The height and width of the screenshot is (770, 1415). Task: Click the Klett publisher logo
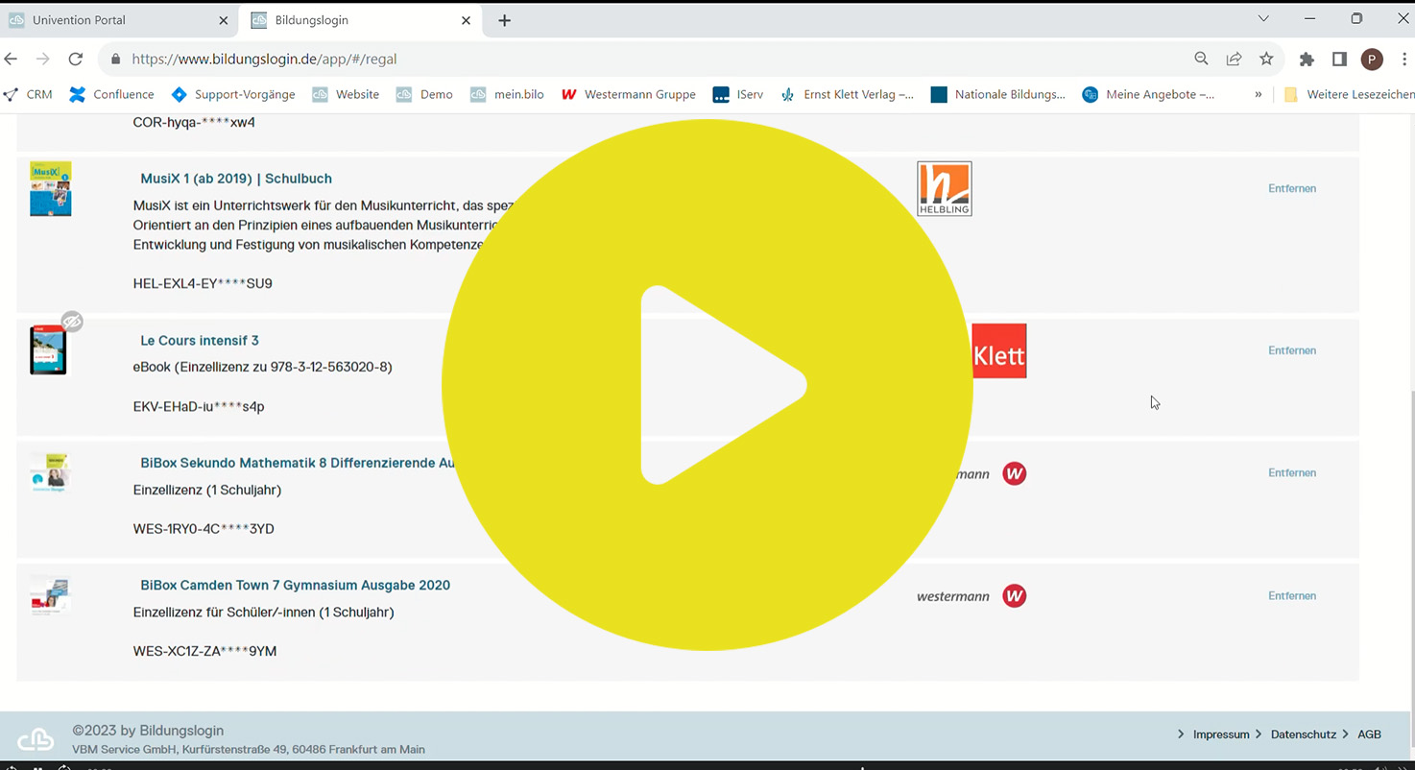tap(998, 351)
